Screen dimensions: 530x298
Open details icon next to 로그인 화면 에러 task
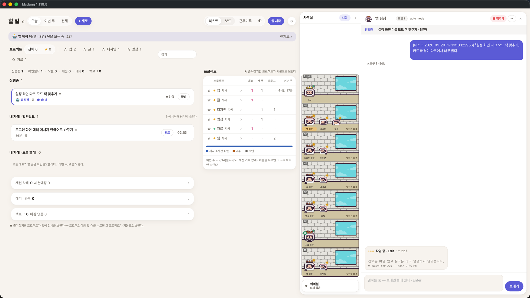tap(76, 130)
